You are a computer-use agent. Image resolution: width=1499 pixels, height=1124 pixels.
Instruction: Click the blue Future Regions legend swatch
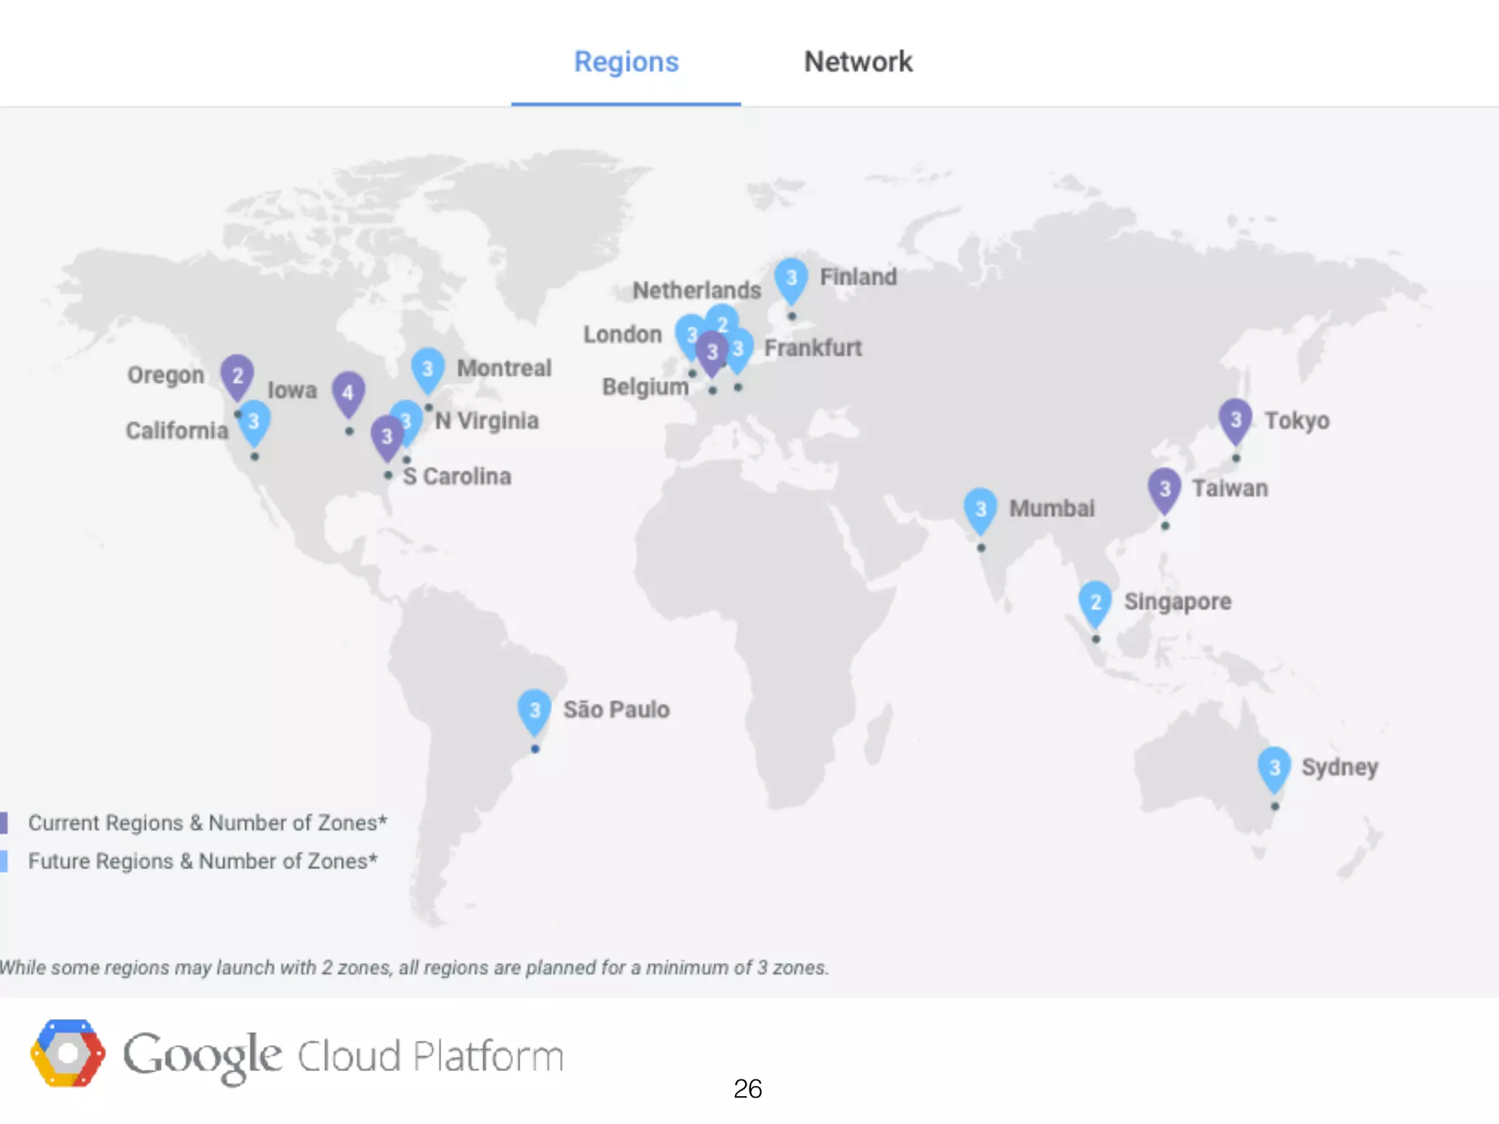point(4,861)
